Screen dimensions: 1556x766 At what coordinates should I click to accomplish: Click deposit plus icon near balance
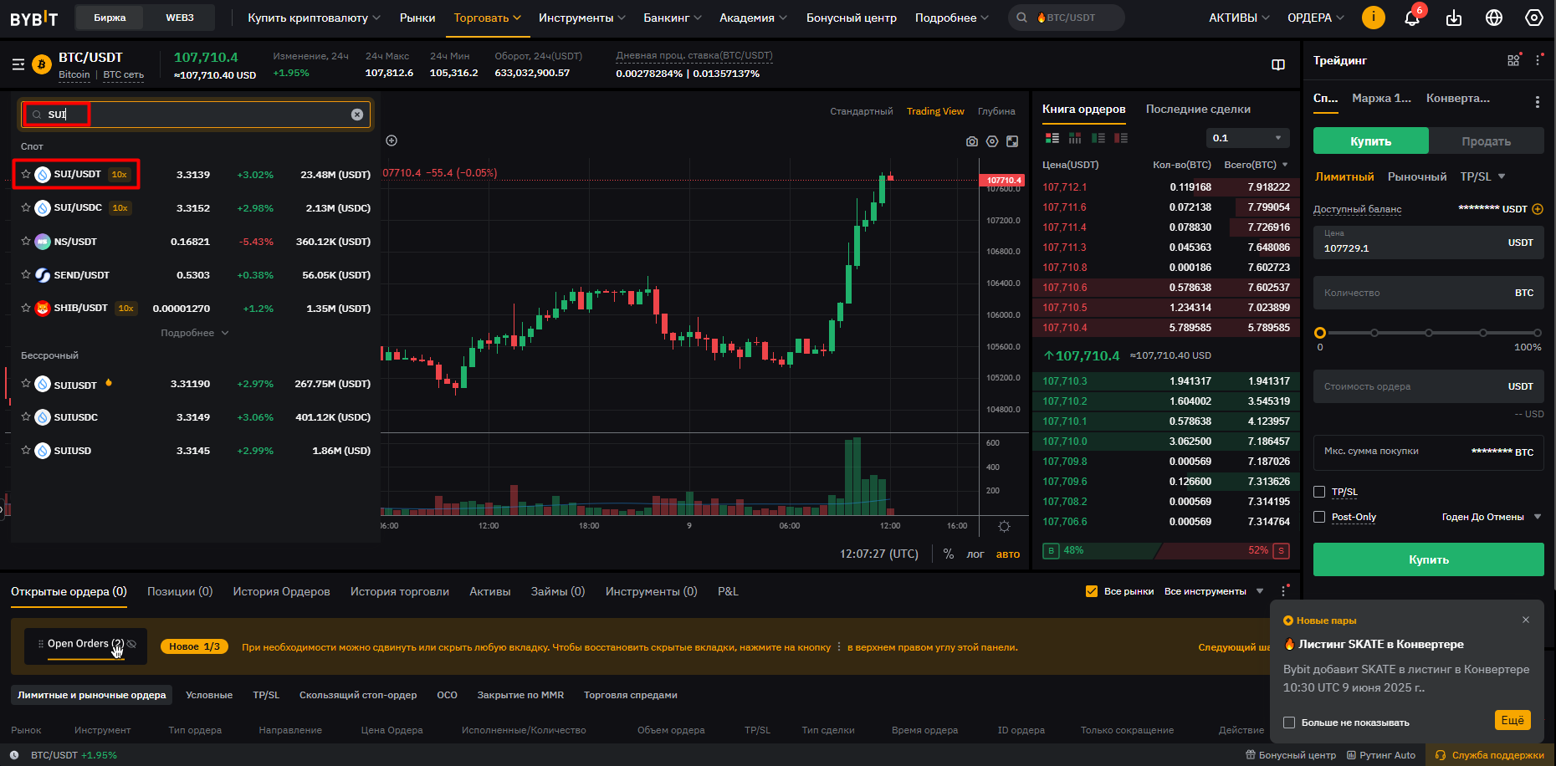tap(1537, 209)
